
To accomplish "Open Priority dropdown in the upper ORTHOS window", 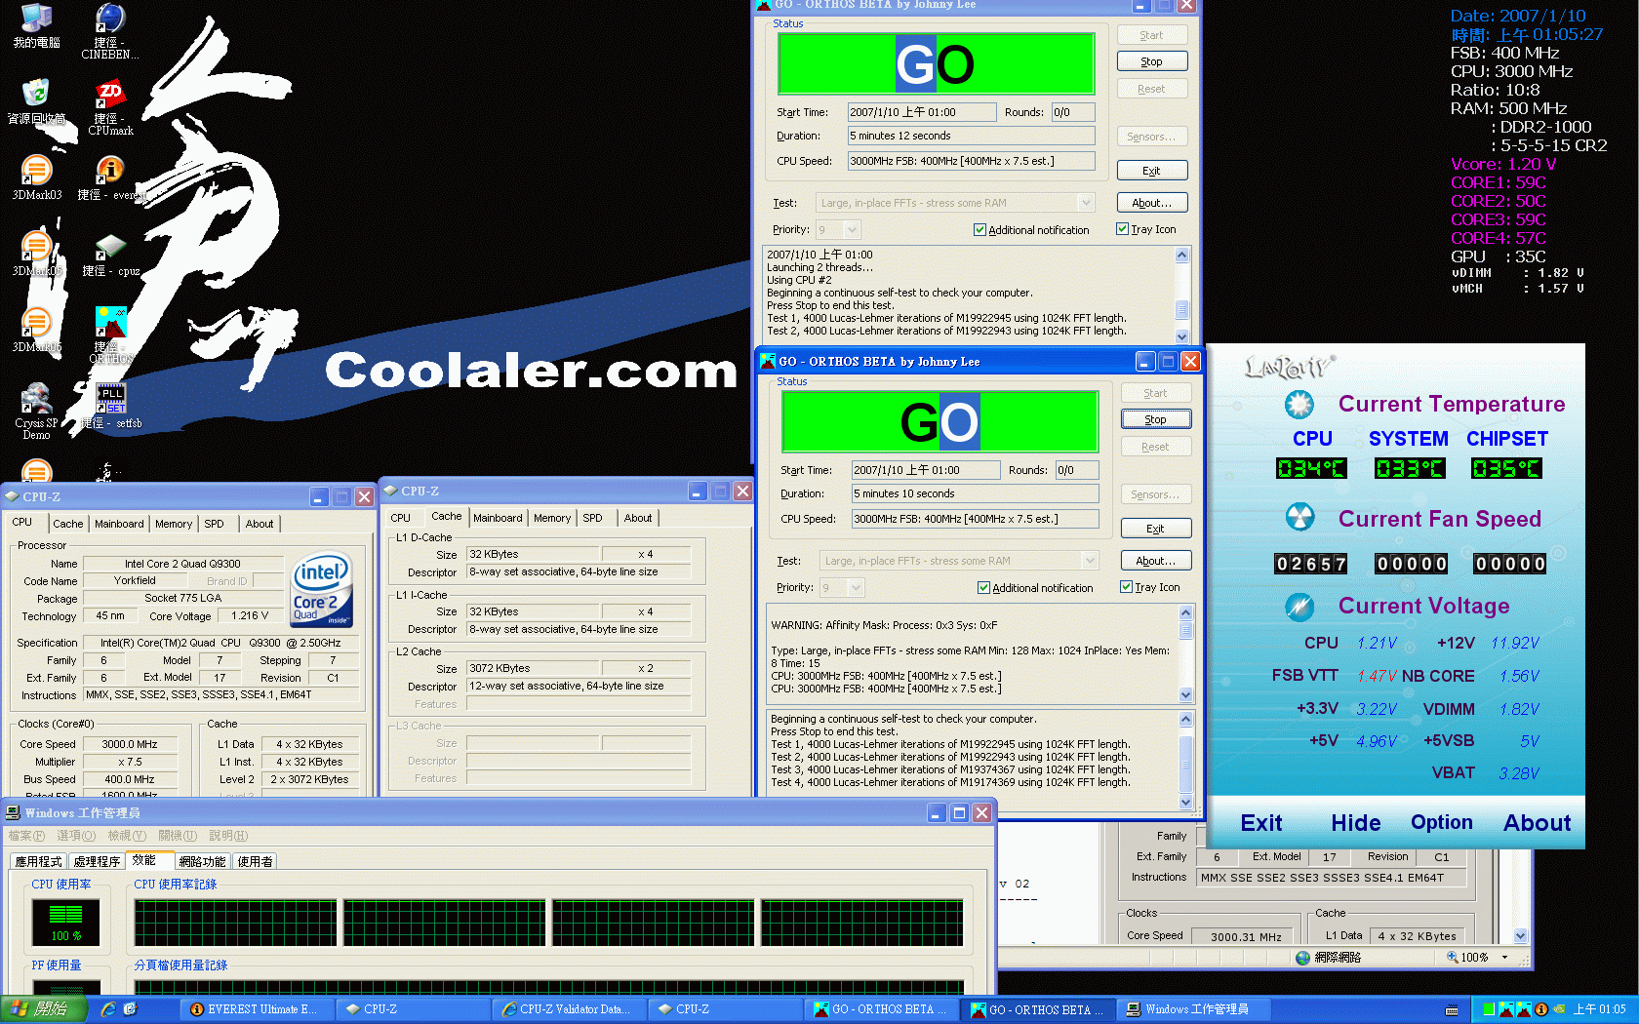I will (852, 230).
